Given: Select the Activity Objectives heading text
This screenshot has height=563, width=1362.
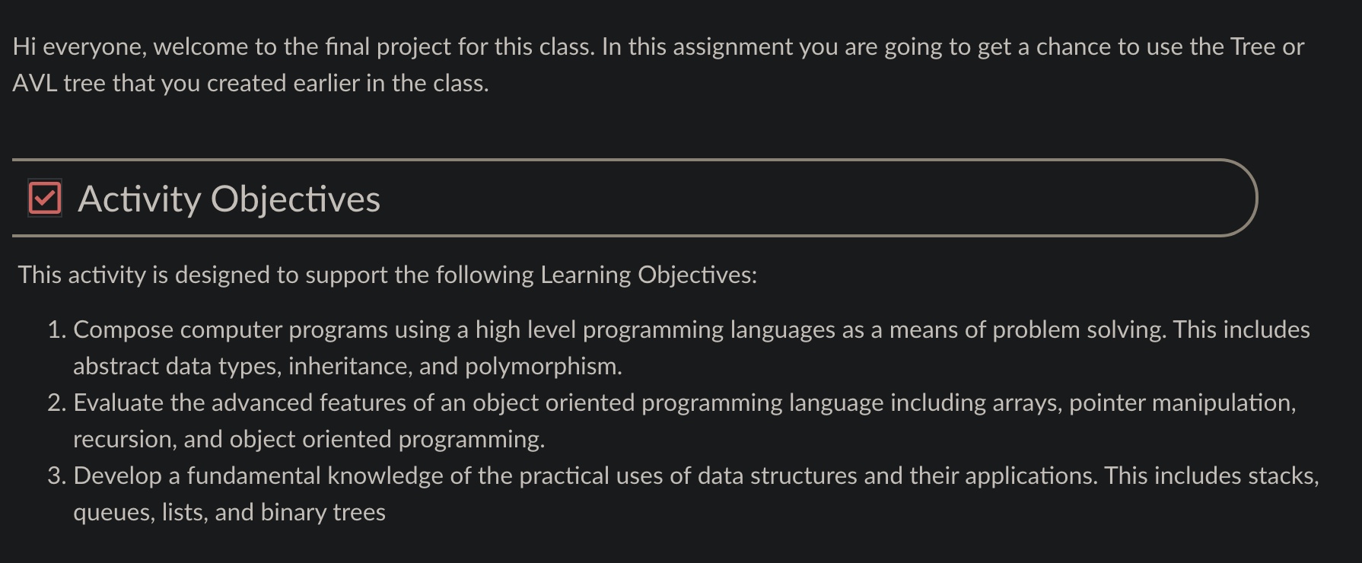Looking at the screenshot, I should point(229,199).
